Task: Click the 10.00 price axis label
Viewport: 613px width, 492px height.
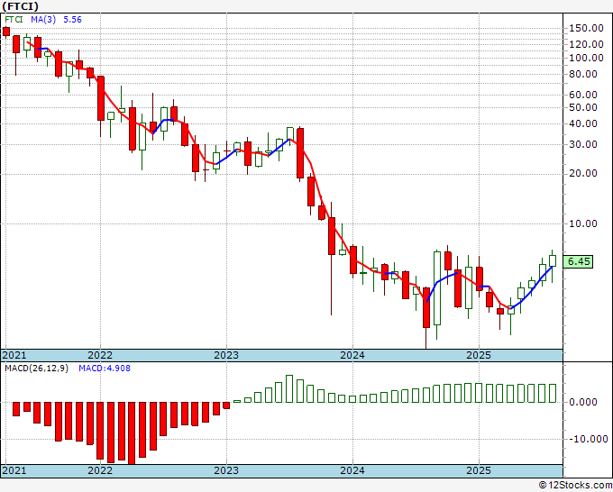Action: click(x=583, y=223)
